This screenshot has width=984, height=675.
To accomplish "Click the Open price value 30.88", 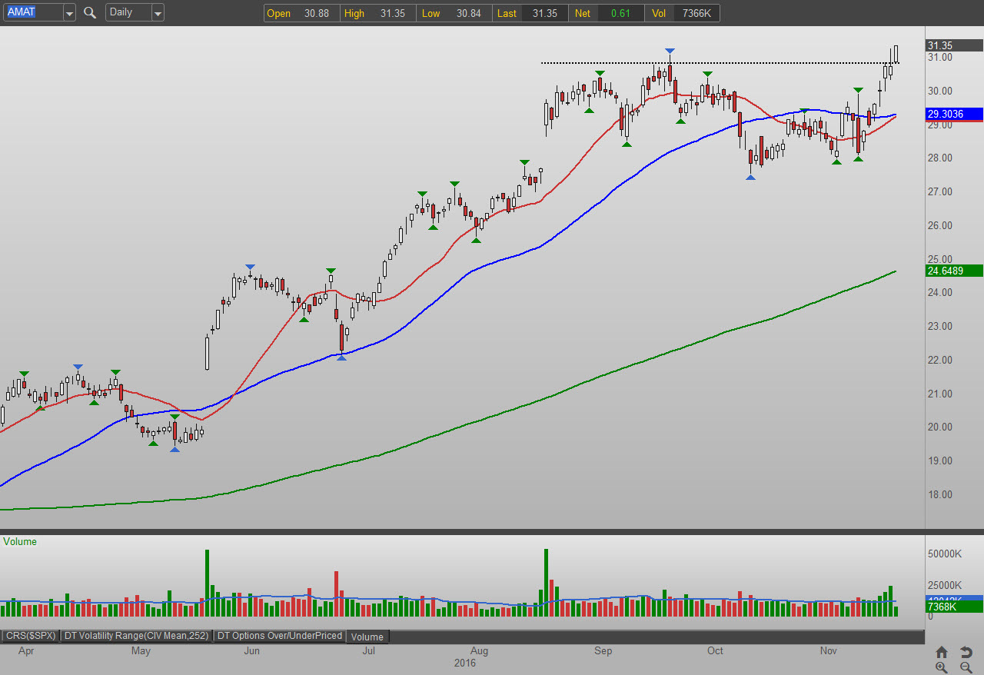I will tap(317, 13).
